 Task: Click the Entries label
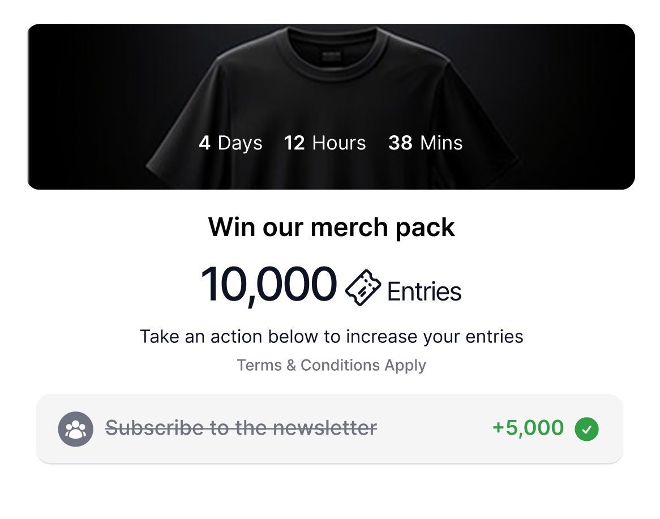[424, 291]
